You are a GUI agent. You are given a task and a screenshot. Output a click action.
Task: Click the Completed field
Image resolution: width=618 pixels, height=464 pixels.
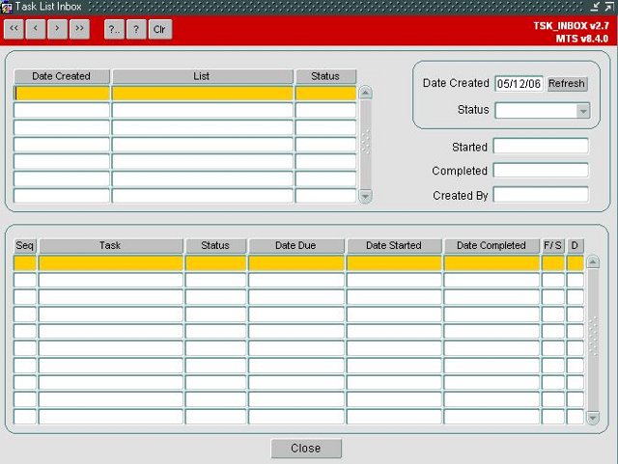[x=541, y=170]
